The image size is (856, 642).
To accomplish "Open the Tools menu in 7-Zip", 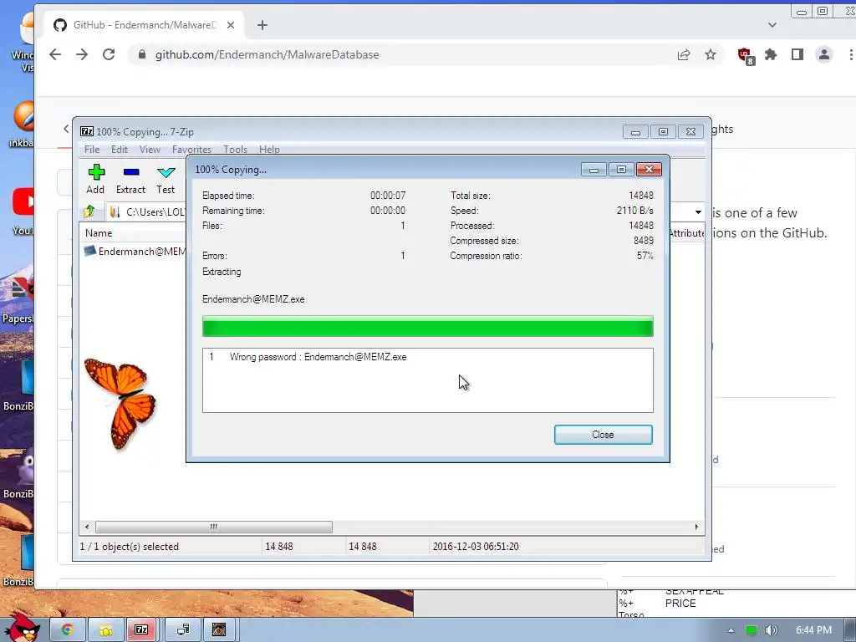I will coord(235,149).
